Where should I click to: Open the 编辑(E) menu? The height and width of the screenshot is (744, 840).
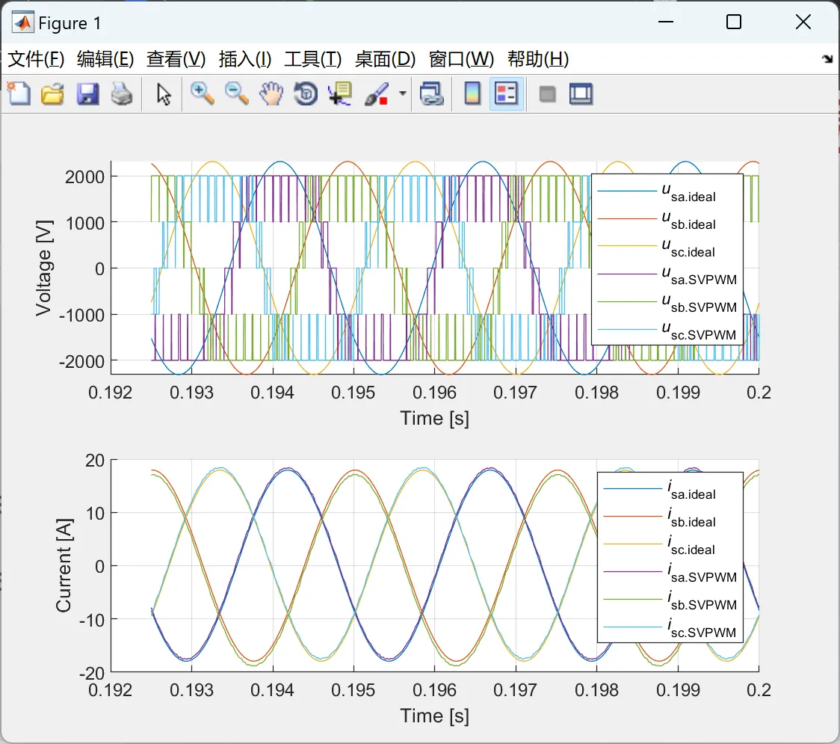tap(105, 59)
